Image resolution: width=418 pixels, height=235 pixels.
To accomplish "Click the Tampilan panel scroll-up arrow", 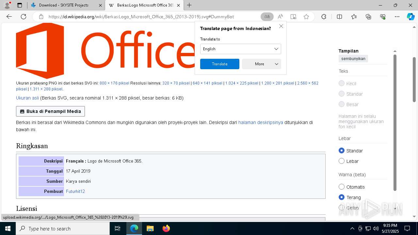I will (395, 51).
